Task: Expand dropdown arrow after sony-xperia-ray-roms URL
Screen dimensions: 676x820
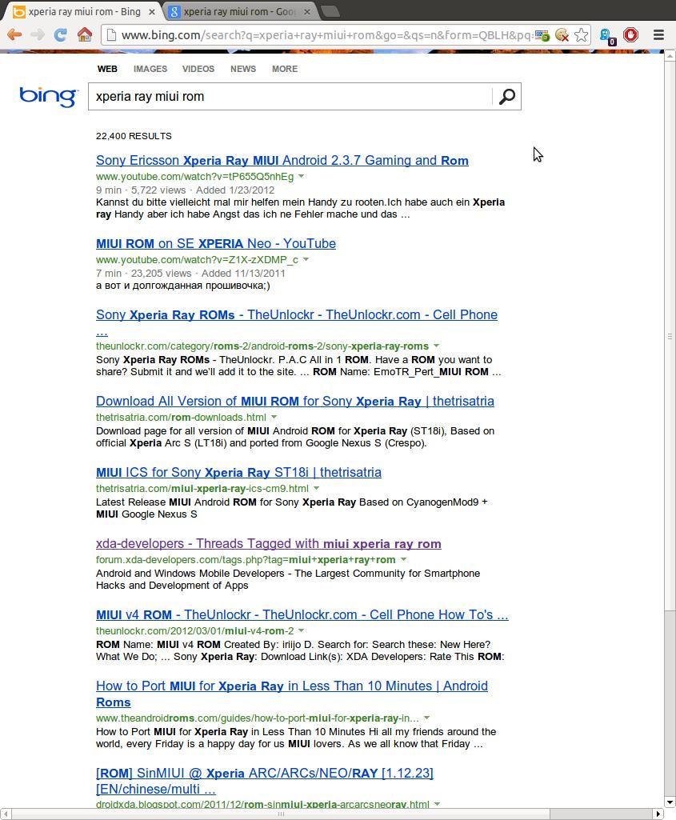Action: (x=436, y=346)
